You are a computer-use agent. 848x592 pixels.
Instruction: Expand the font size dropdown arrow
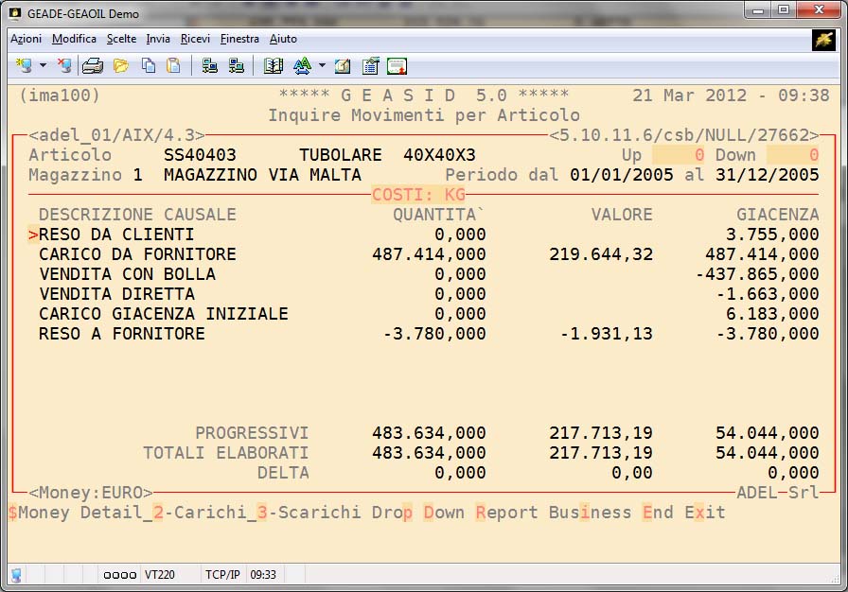click(x=322, y=65)
